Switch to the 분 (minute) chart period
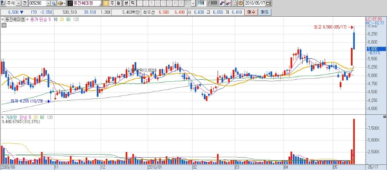The image size is (387, 170). point(126,3)
